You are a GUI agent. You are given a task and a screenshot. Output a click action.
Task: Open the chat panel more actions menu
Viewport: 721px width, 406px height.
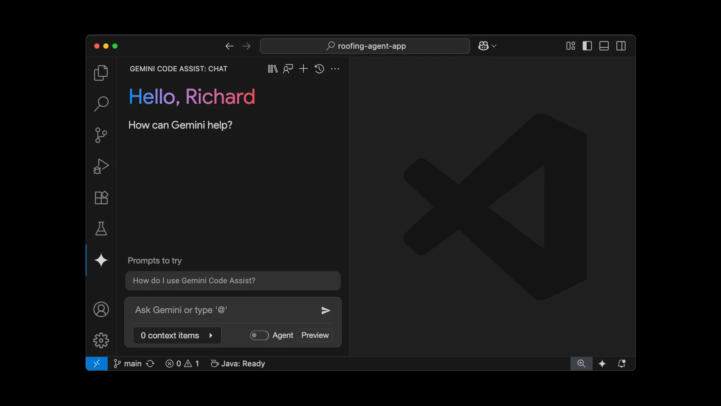[335, 69]
